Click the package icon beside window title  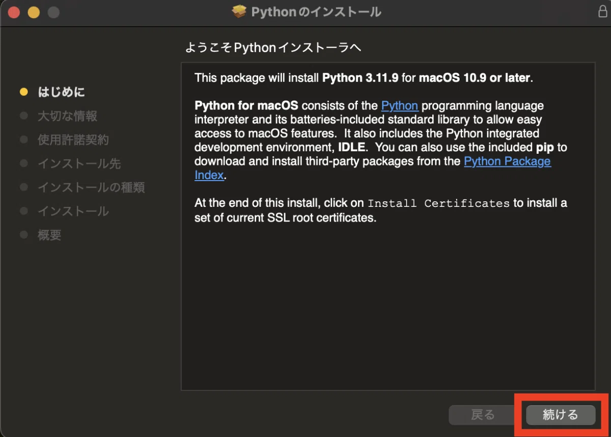[239, 12]
